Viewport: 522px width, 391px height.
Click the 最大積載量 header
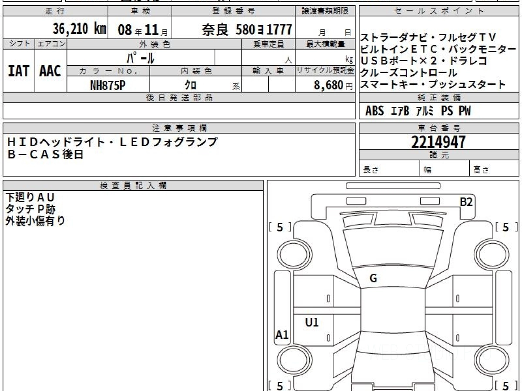(x=325, y=44)
